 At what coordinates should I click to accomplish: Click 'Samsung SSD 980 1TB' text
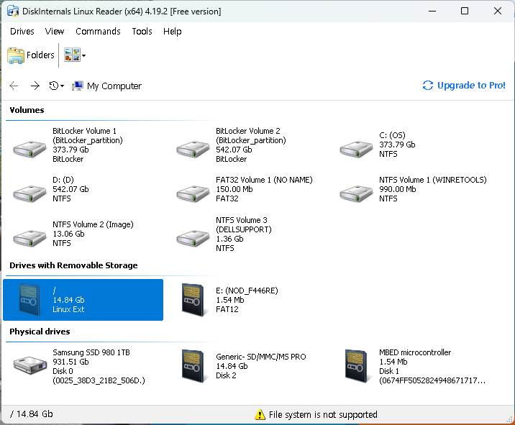coord(91,352)
